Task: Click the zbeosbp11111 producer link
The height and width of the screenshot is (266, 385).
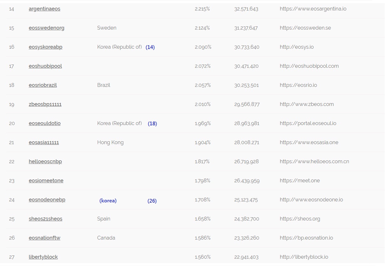Action: pyautogui.click(x=45, y=104)
